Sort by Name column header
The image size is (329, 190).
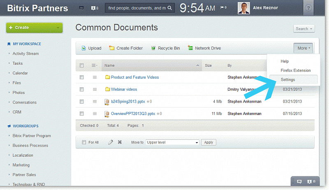[152, 66]
